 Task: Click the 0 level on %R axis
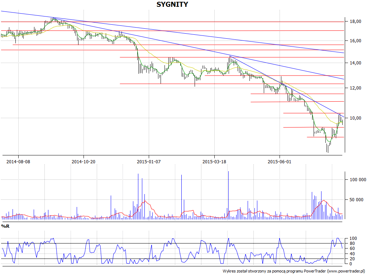tap(351, 264)
